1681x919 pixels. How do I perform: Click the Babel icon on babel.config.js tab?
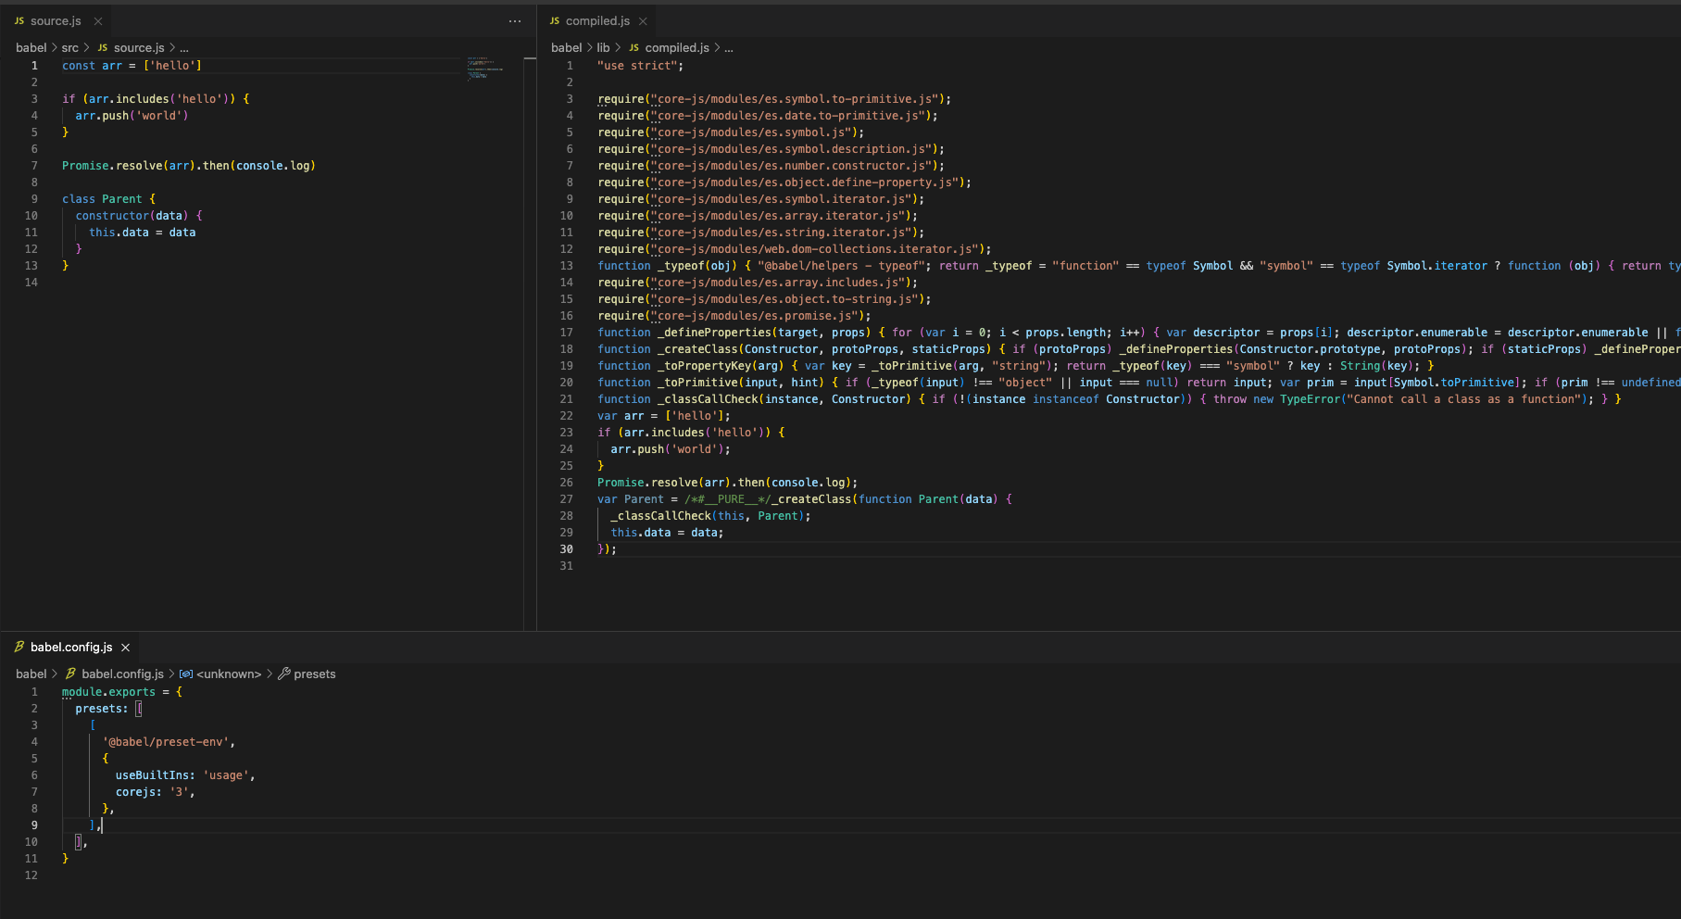tap(19, 647)
